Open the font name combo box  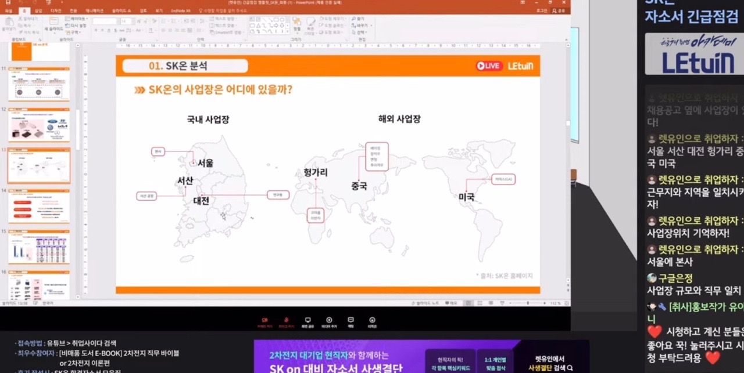(x=106, y=21)
